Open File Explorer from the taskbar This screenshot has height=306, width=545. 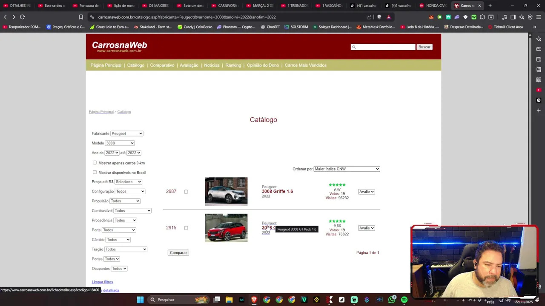point(229,300)
